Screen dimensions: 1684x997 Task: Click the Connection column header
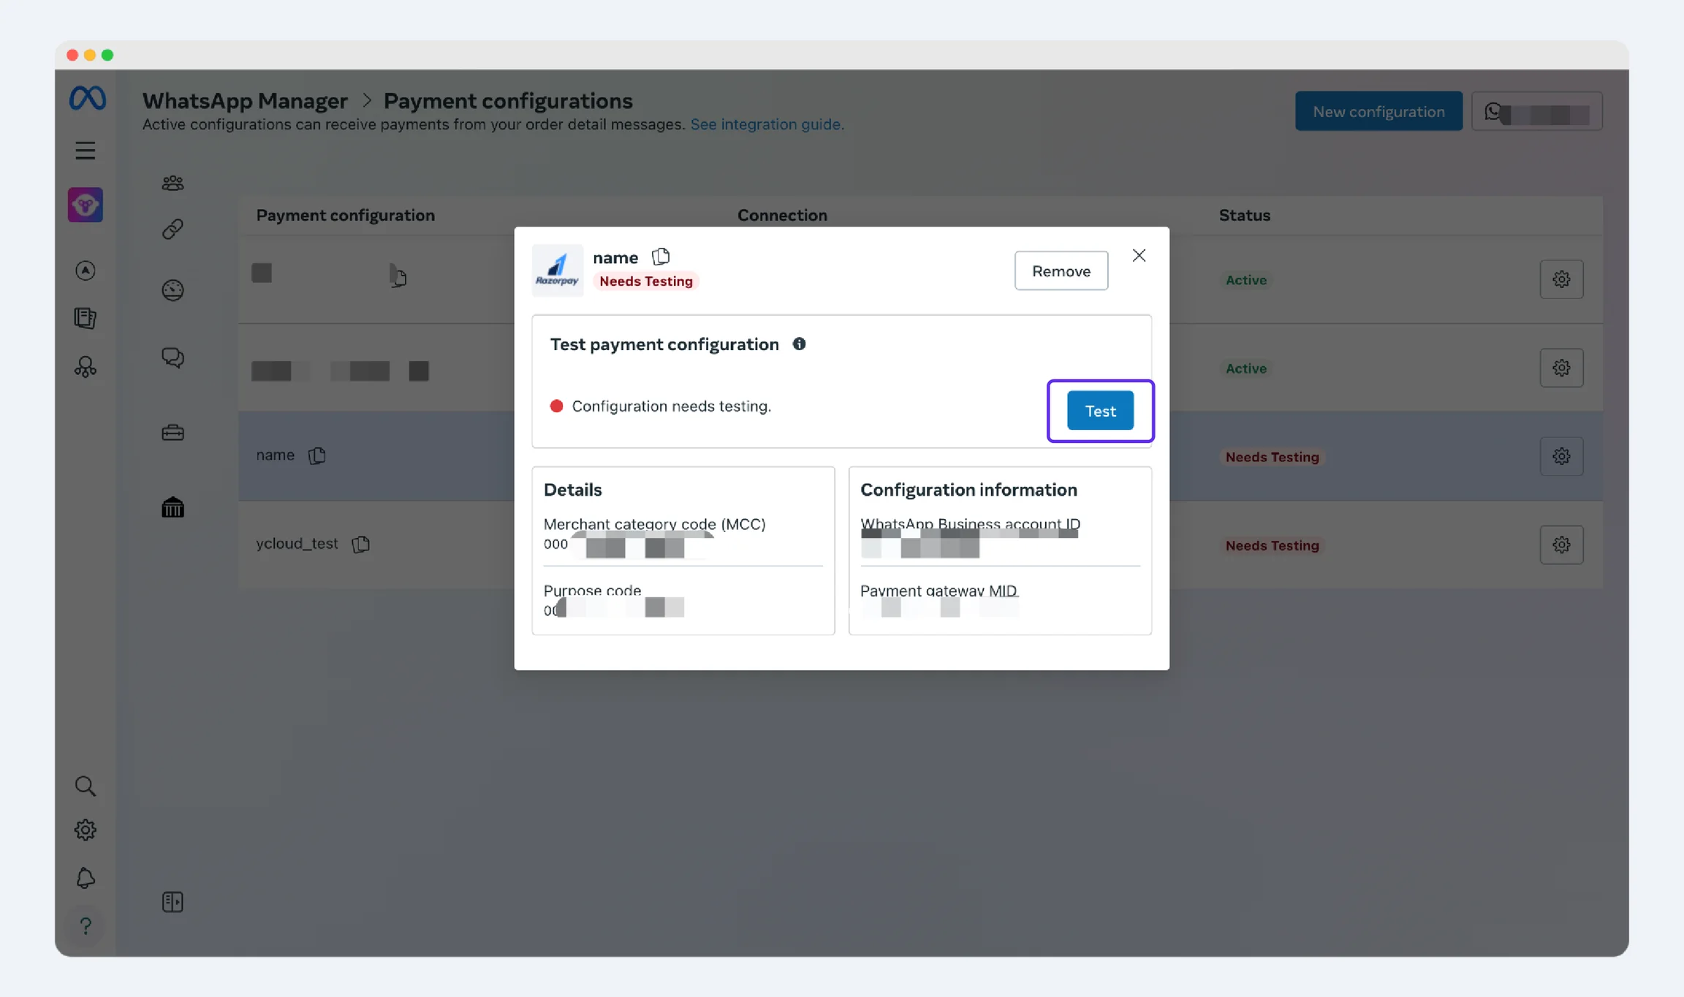point(782,215)
